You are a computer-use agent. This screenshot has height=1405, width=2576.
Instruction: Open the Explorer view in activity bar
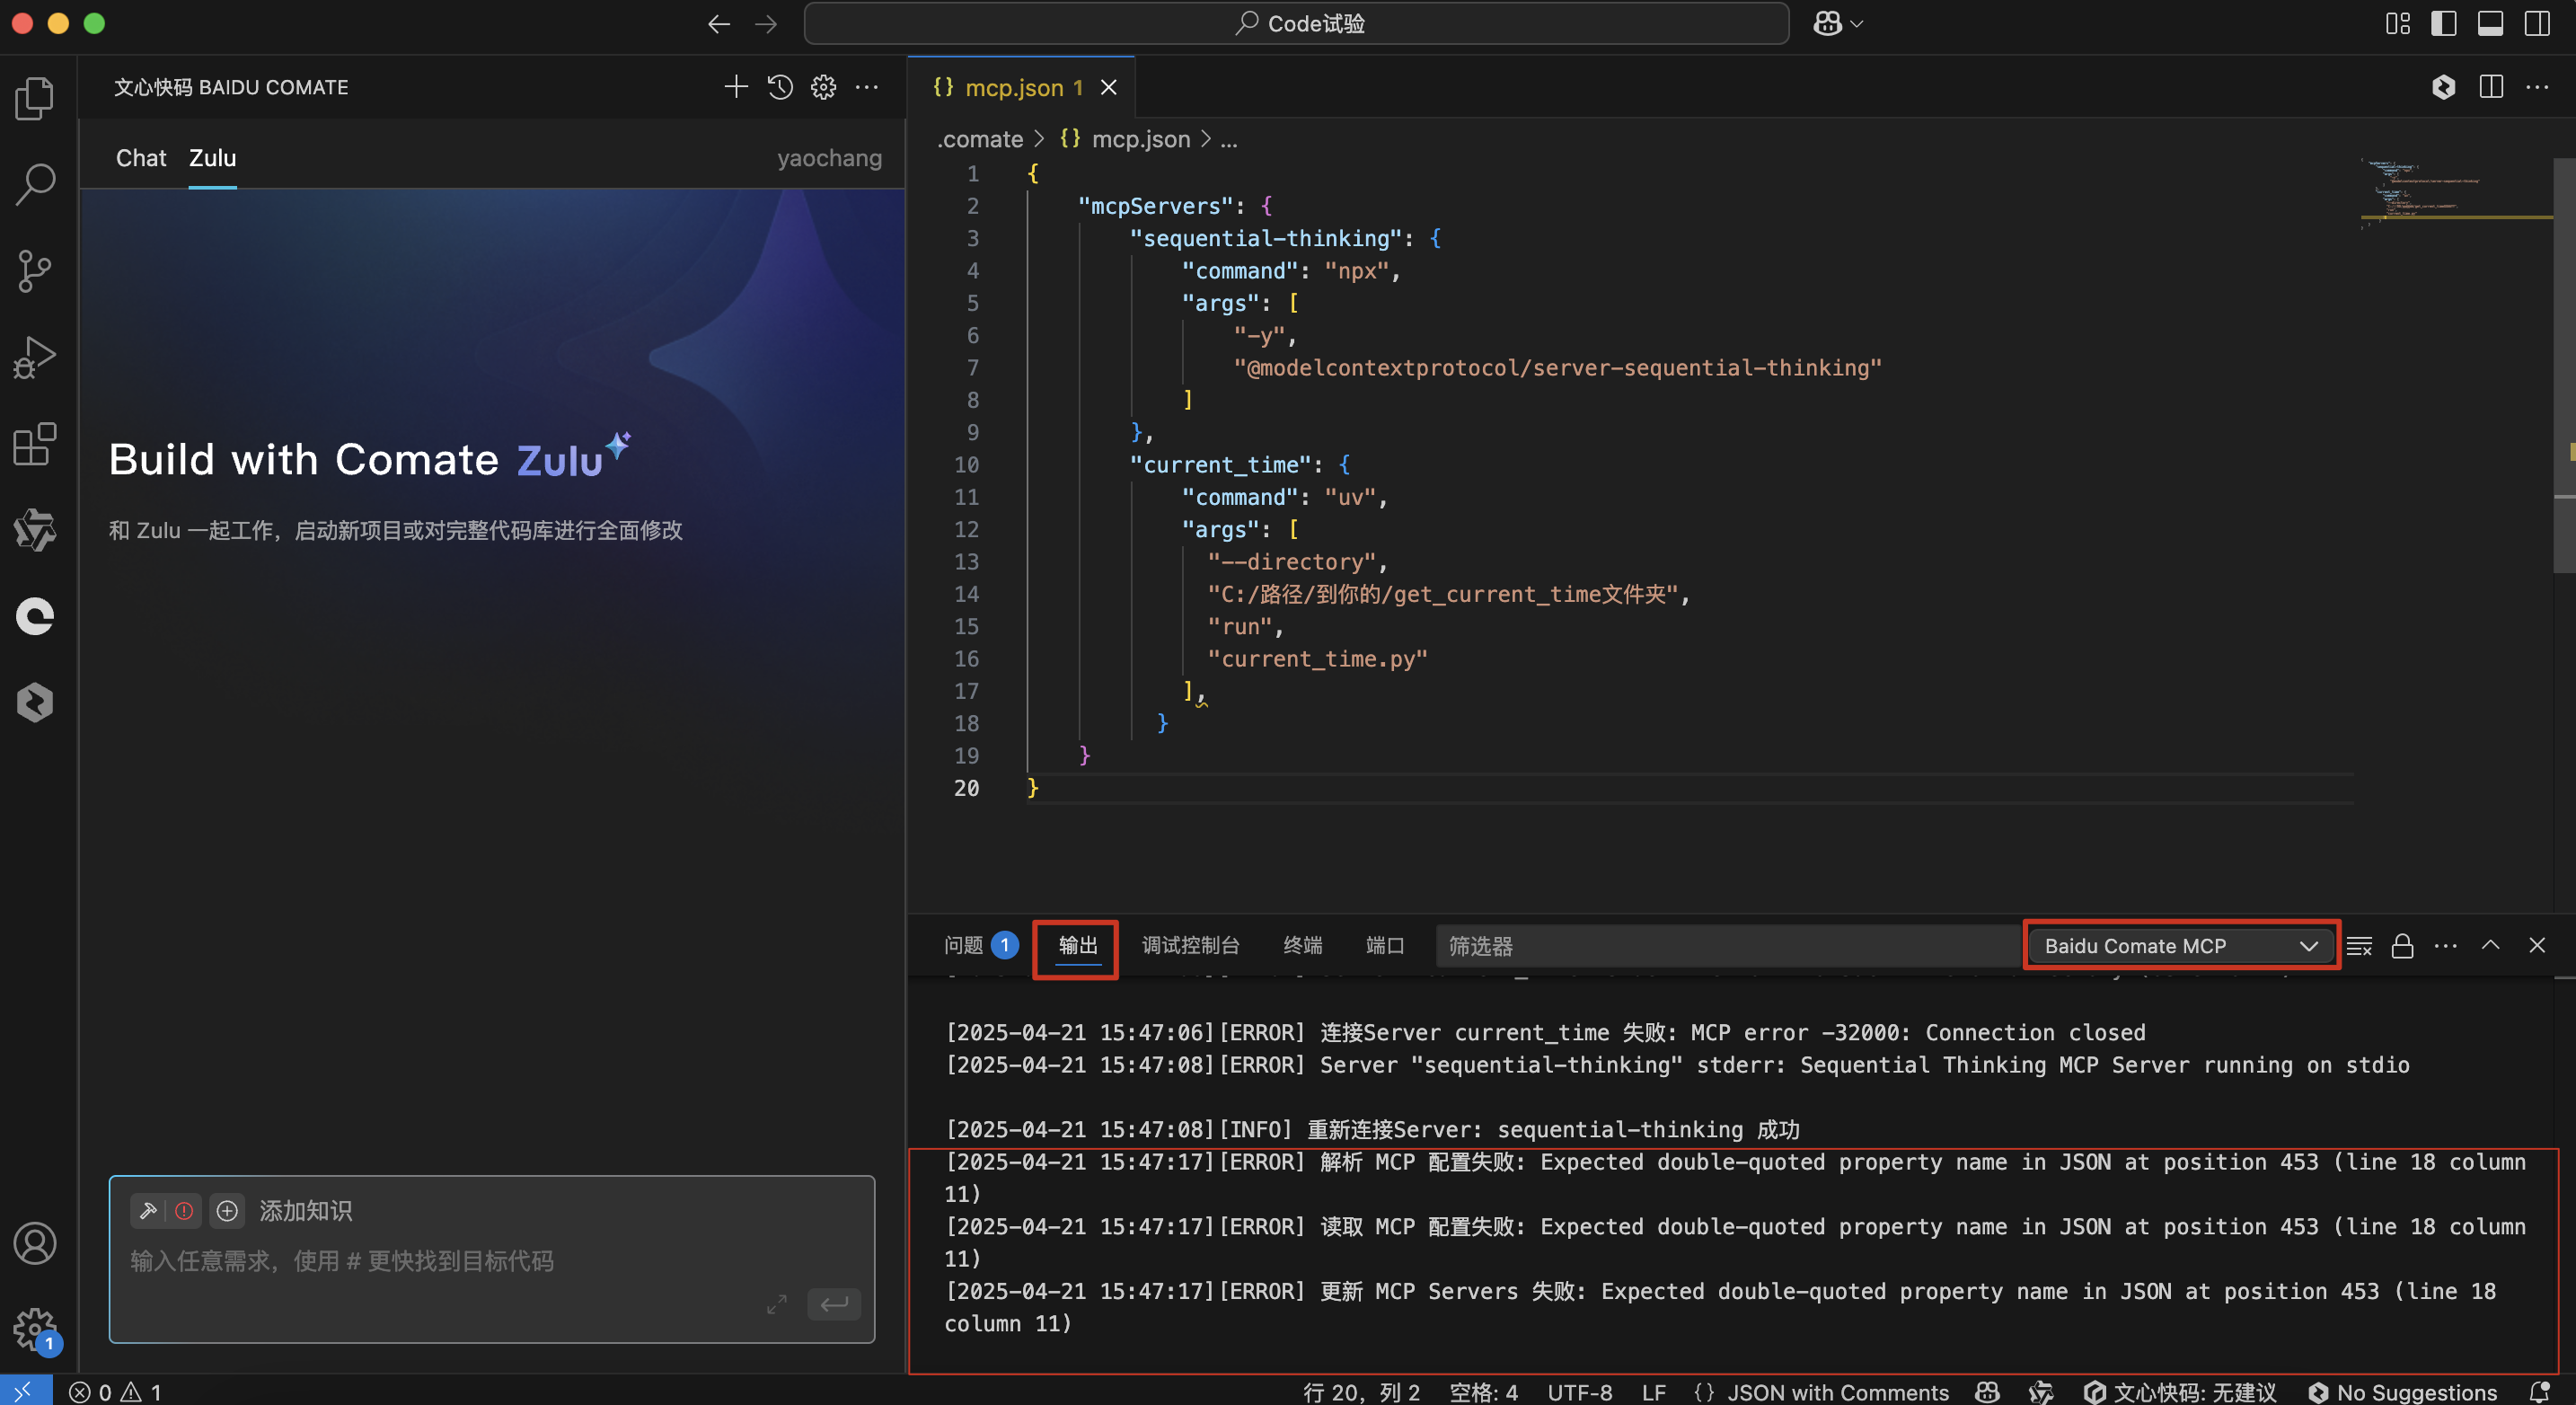tap(36, 98)
